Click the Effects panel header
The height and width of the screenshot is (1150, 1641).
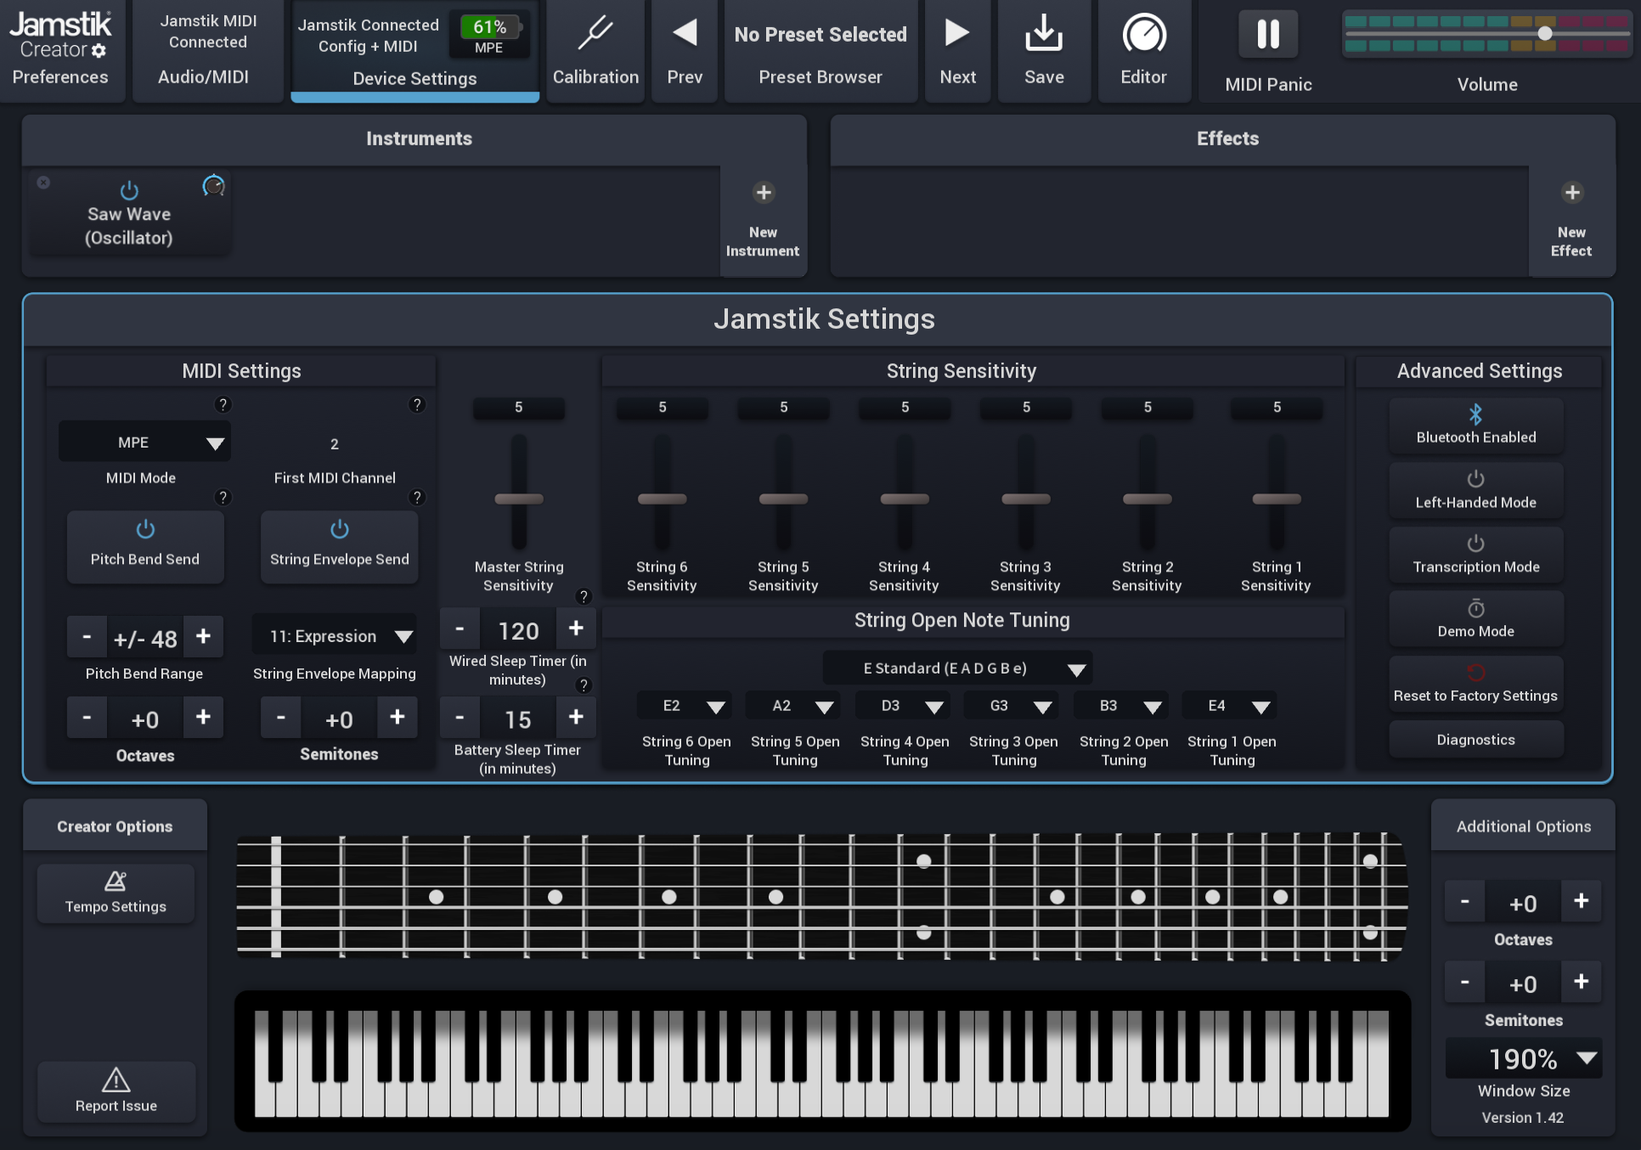[1222, 139]
